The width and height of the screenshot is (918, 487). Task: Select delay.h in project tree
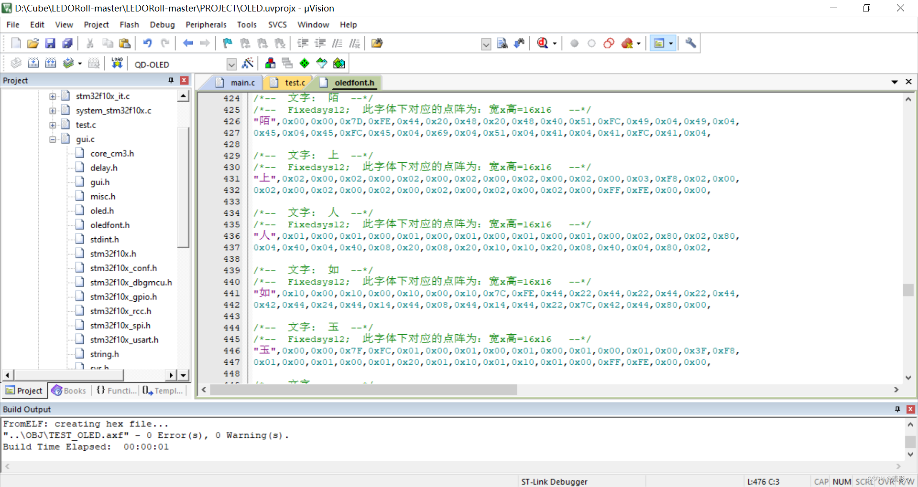pos(104,168)
